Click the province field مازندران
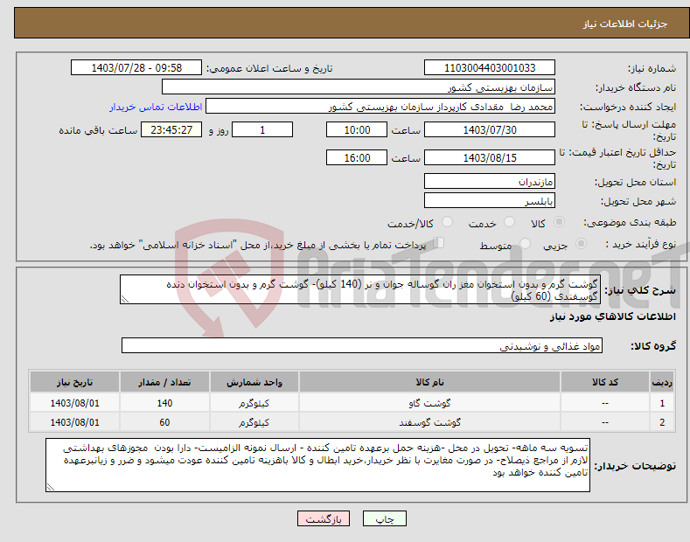Viewport: 690px width, 542px height. [490, 181]
